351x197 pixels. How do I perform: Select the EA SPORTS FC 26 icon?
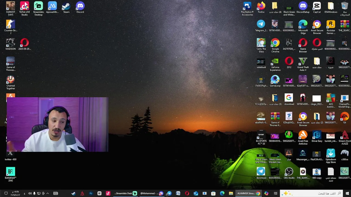(x=261, y=138)
